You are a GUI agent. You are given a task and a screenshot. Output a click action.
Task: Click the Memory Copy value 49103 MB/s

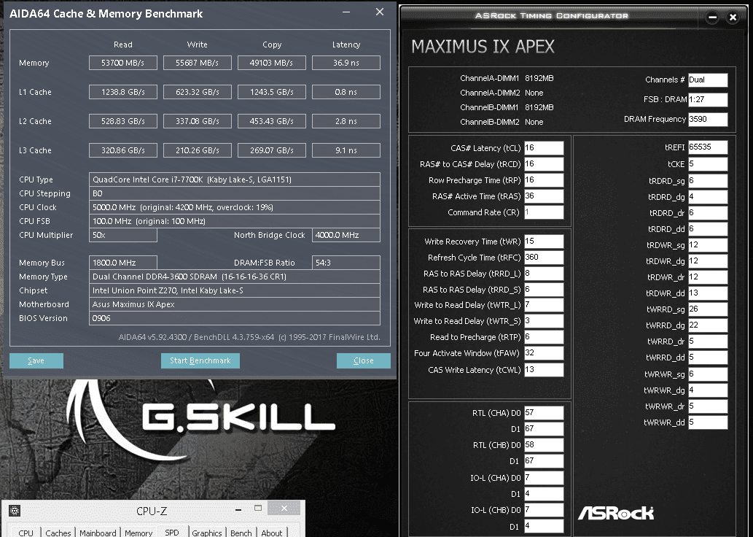[272, 63]
